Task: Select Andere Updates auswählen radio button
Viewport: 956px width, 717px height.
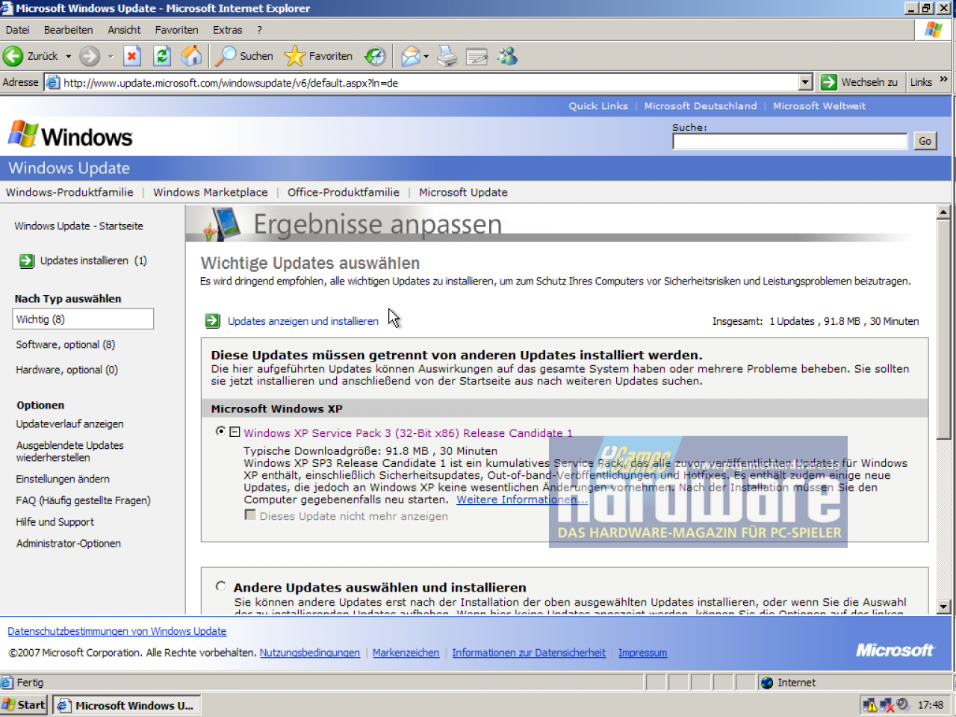Action: (220, 586)
